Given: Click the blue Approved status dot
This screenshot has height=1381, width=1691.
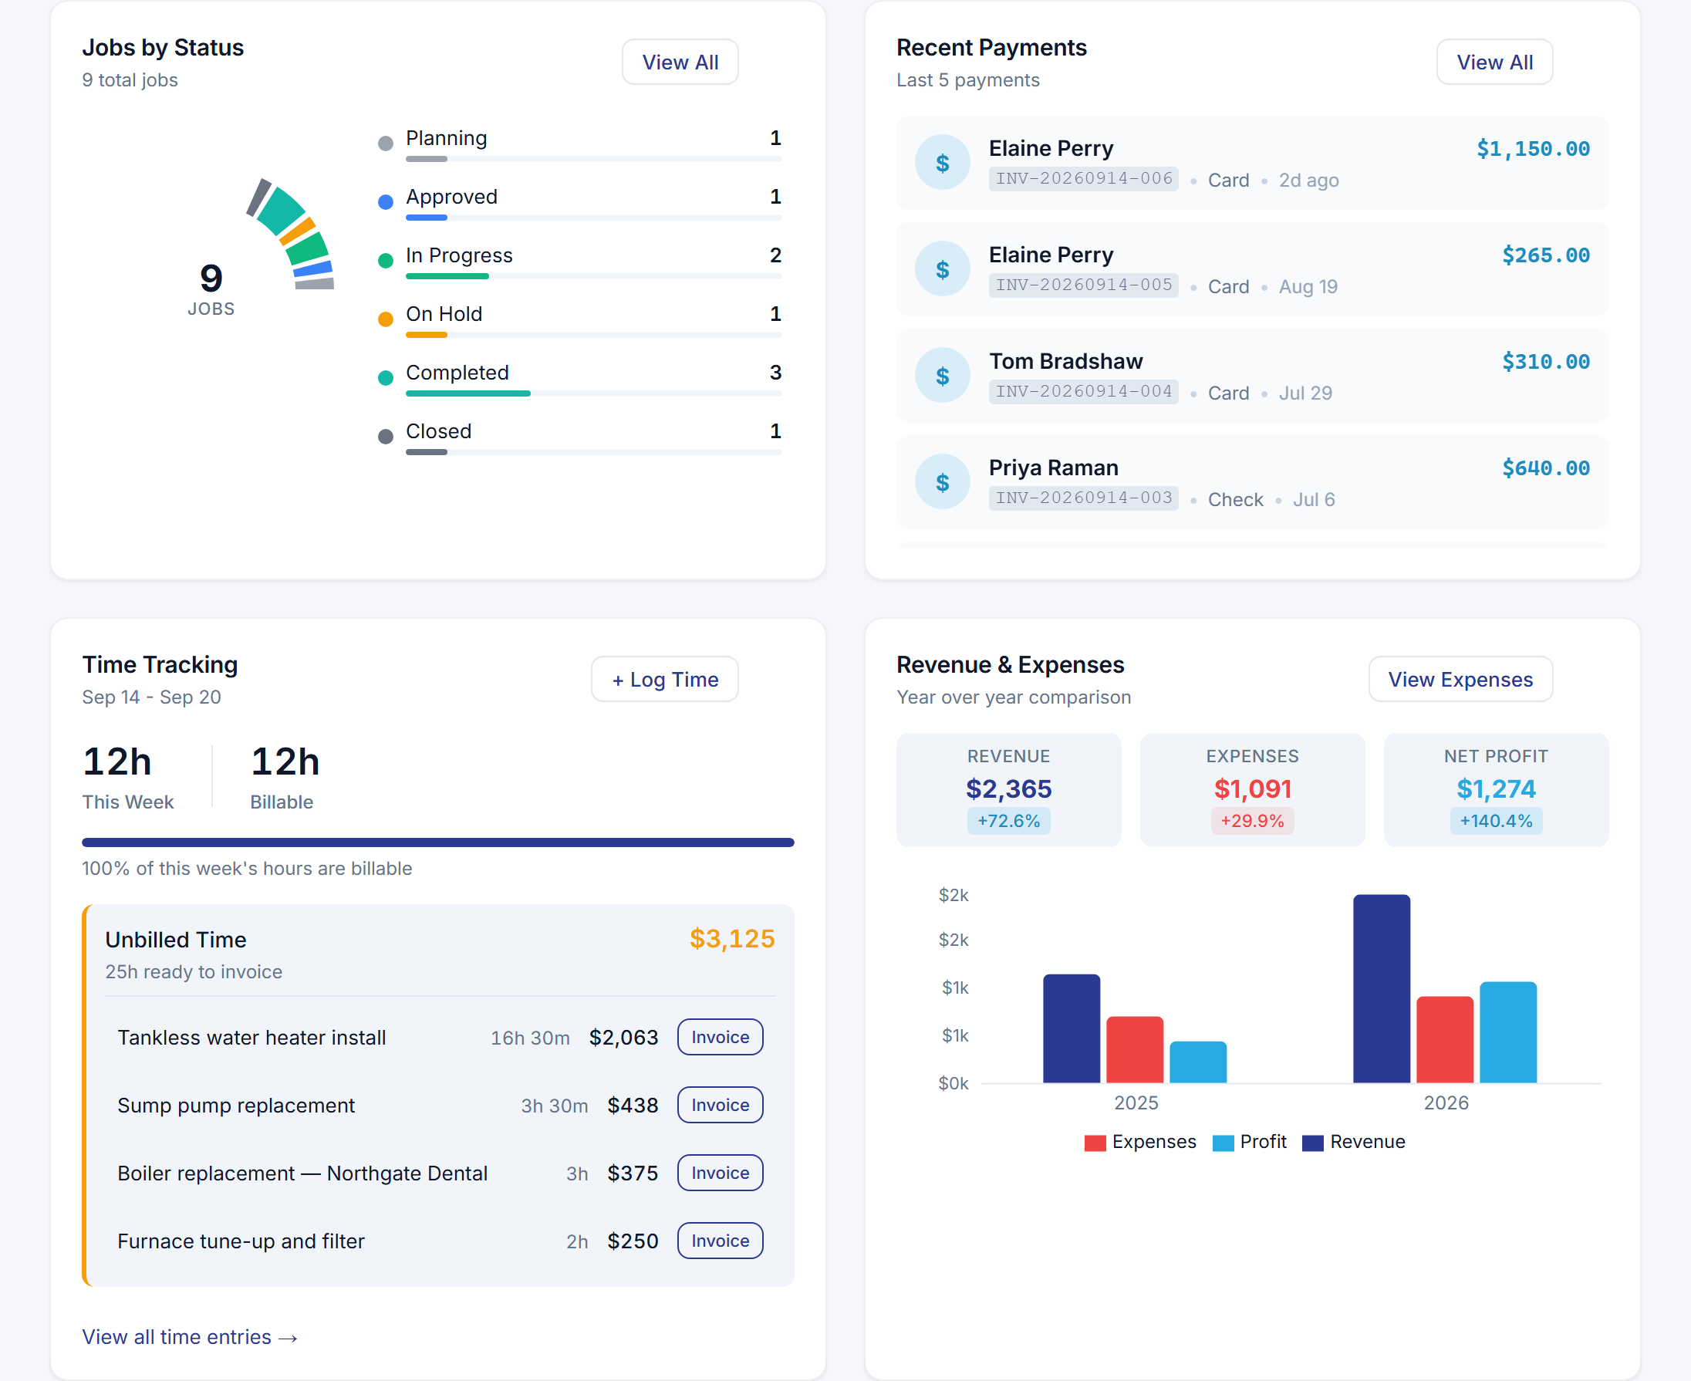Looking at the screenshot, I should [x=386, y=202].
